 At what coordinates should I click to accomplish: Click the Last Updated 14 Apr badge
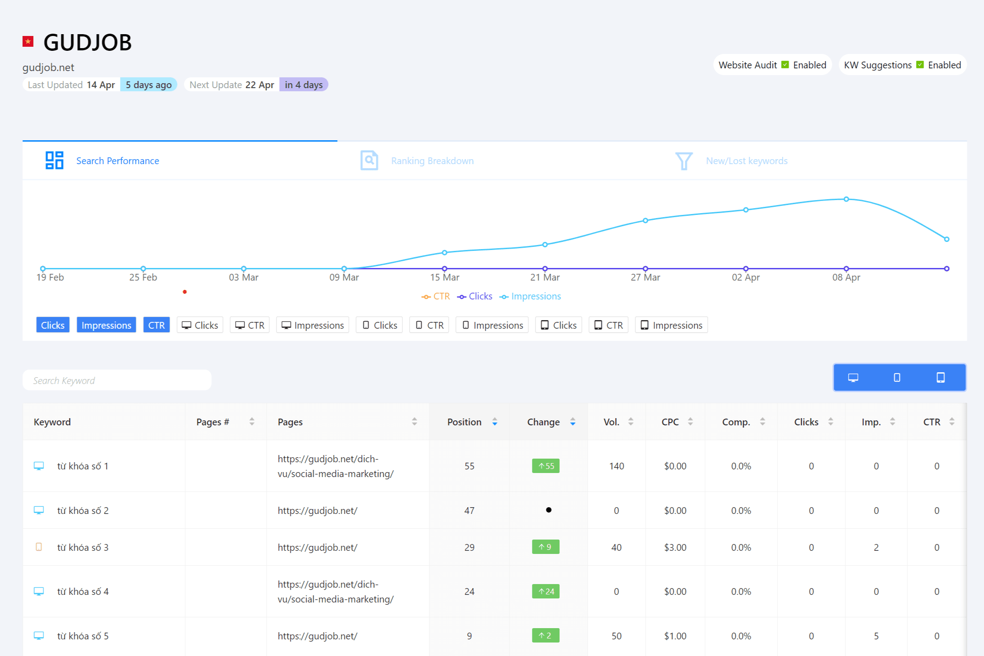pyautogui.click(x=100, y=85)
